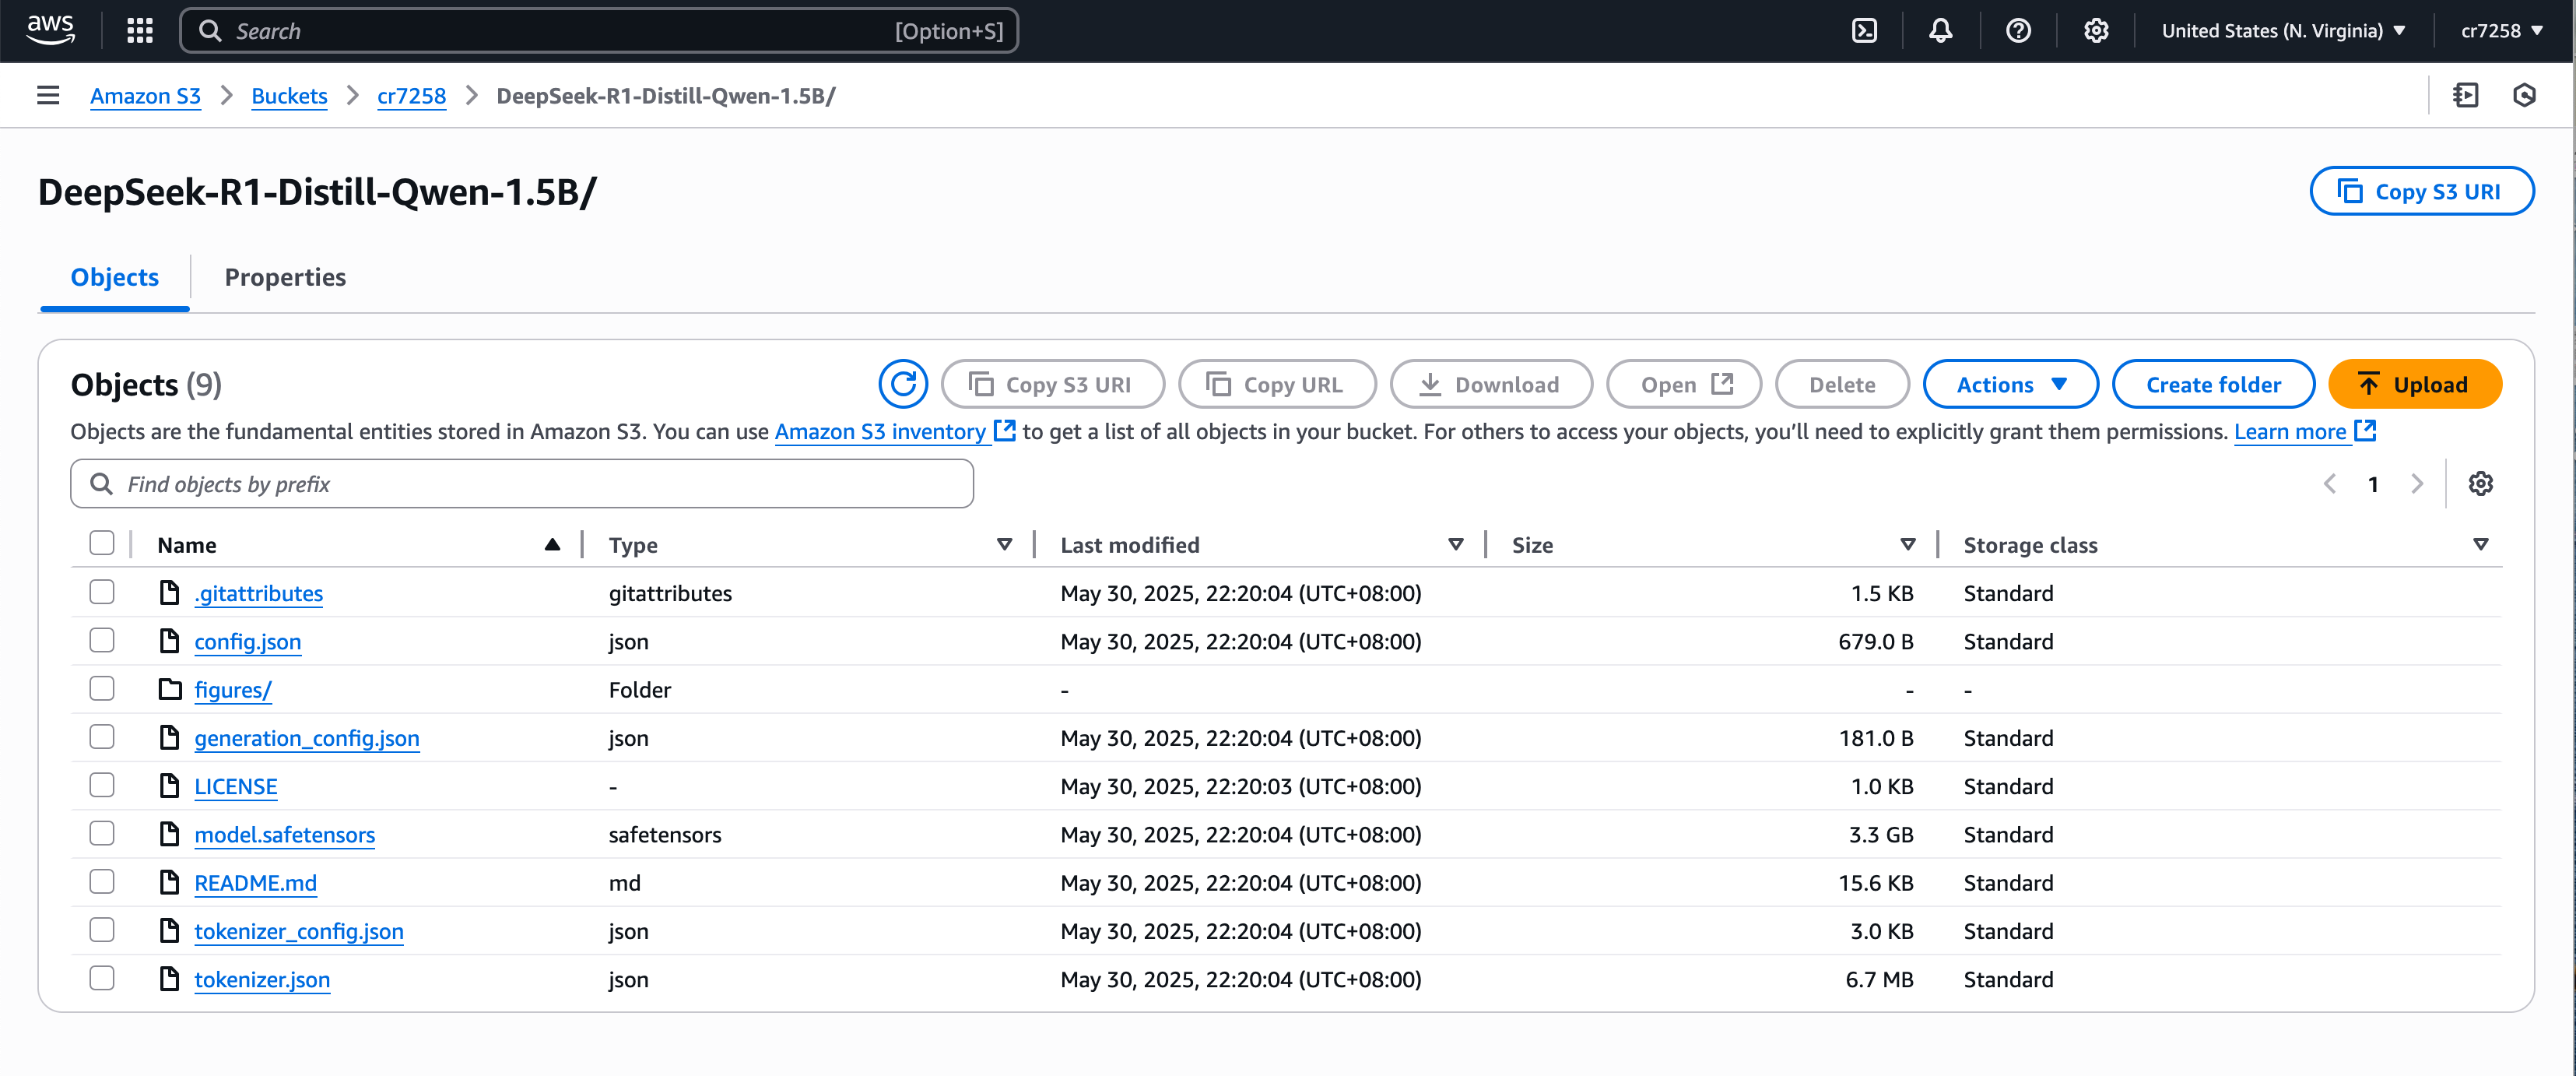Open the cr7258 account menu
This screenshot has height=1076, width=2576.
[2501, 31]
